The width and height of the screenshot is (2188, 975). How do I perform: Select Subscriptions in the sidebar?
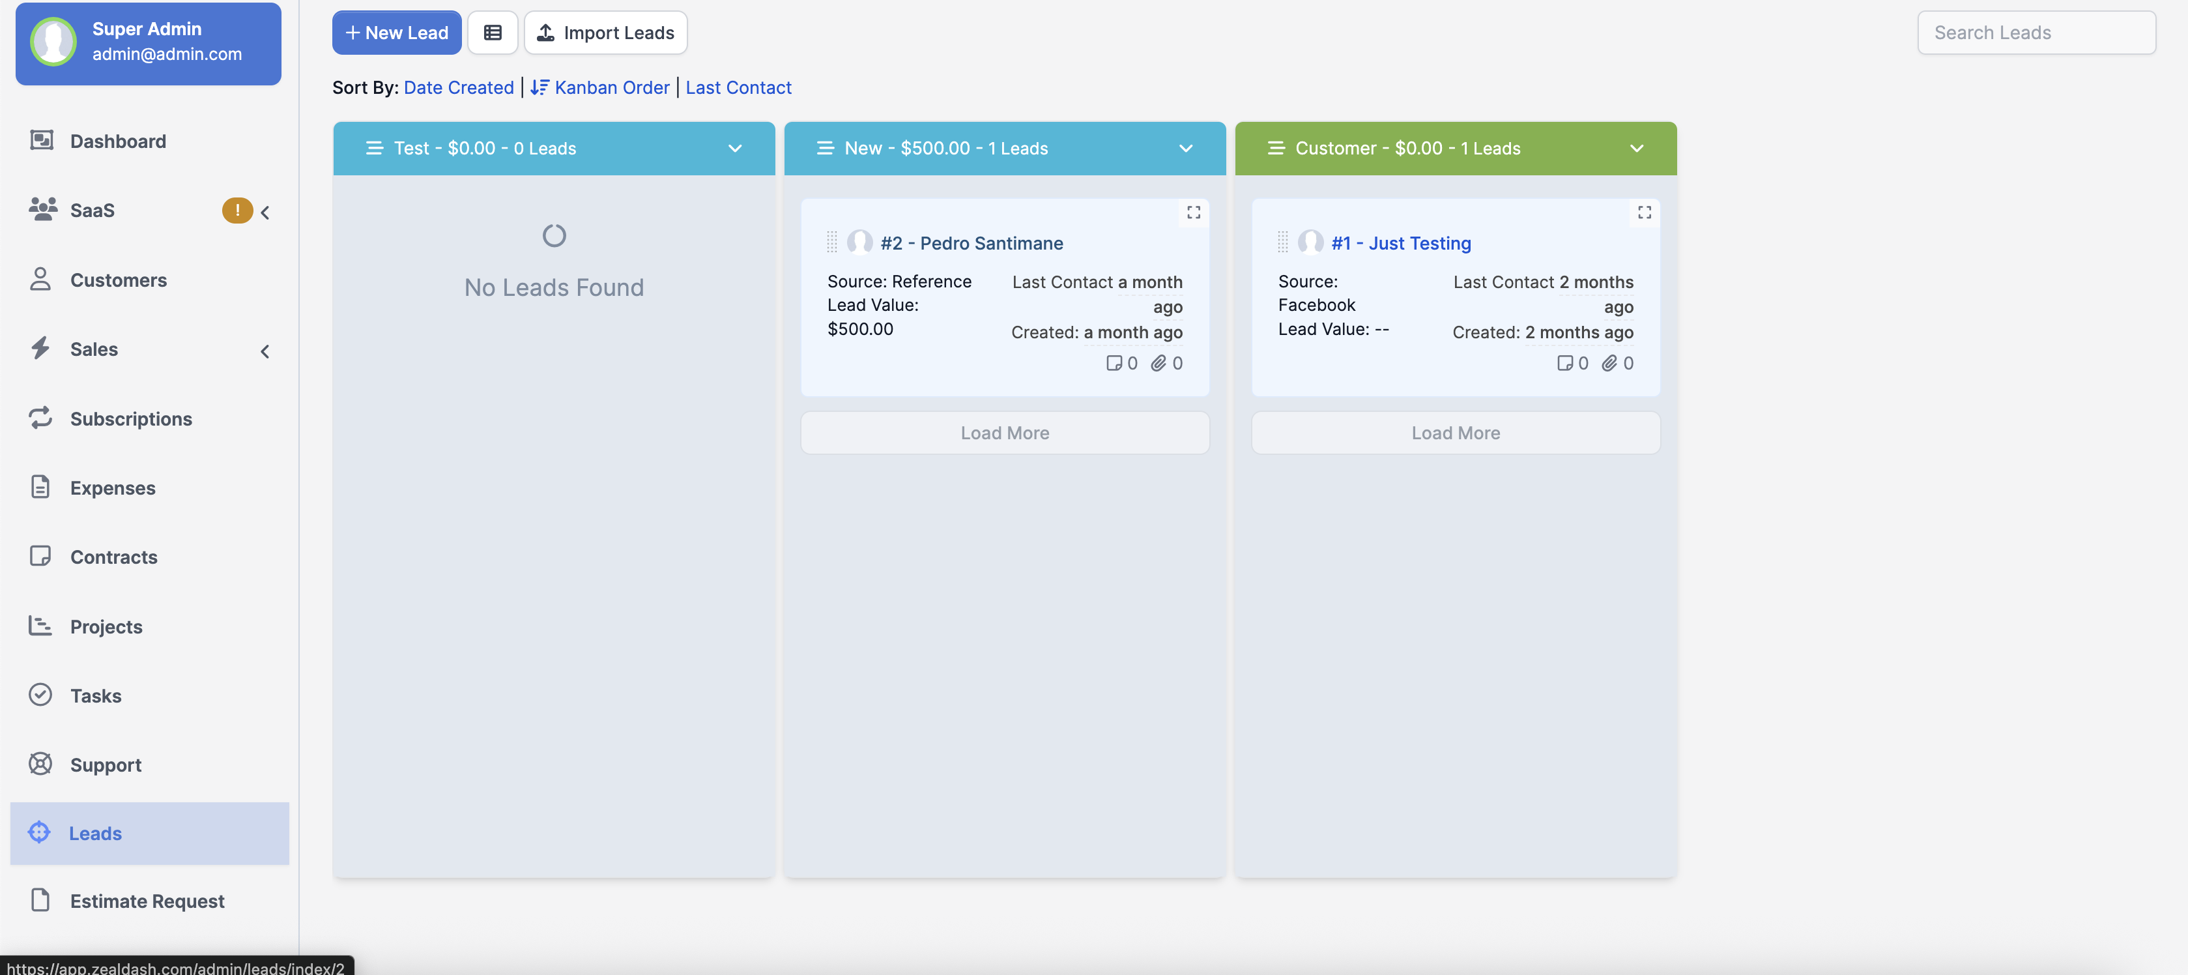[x=131, y=418]
